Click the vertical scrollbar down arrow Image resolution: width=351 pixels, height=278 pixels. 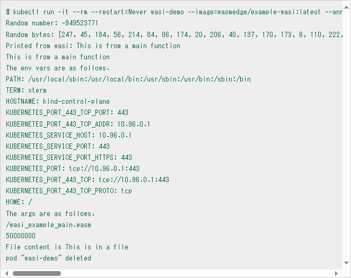[x=346, y=263]
